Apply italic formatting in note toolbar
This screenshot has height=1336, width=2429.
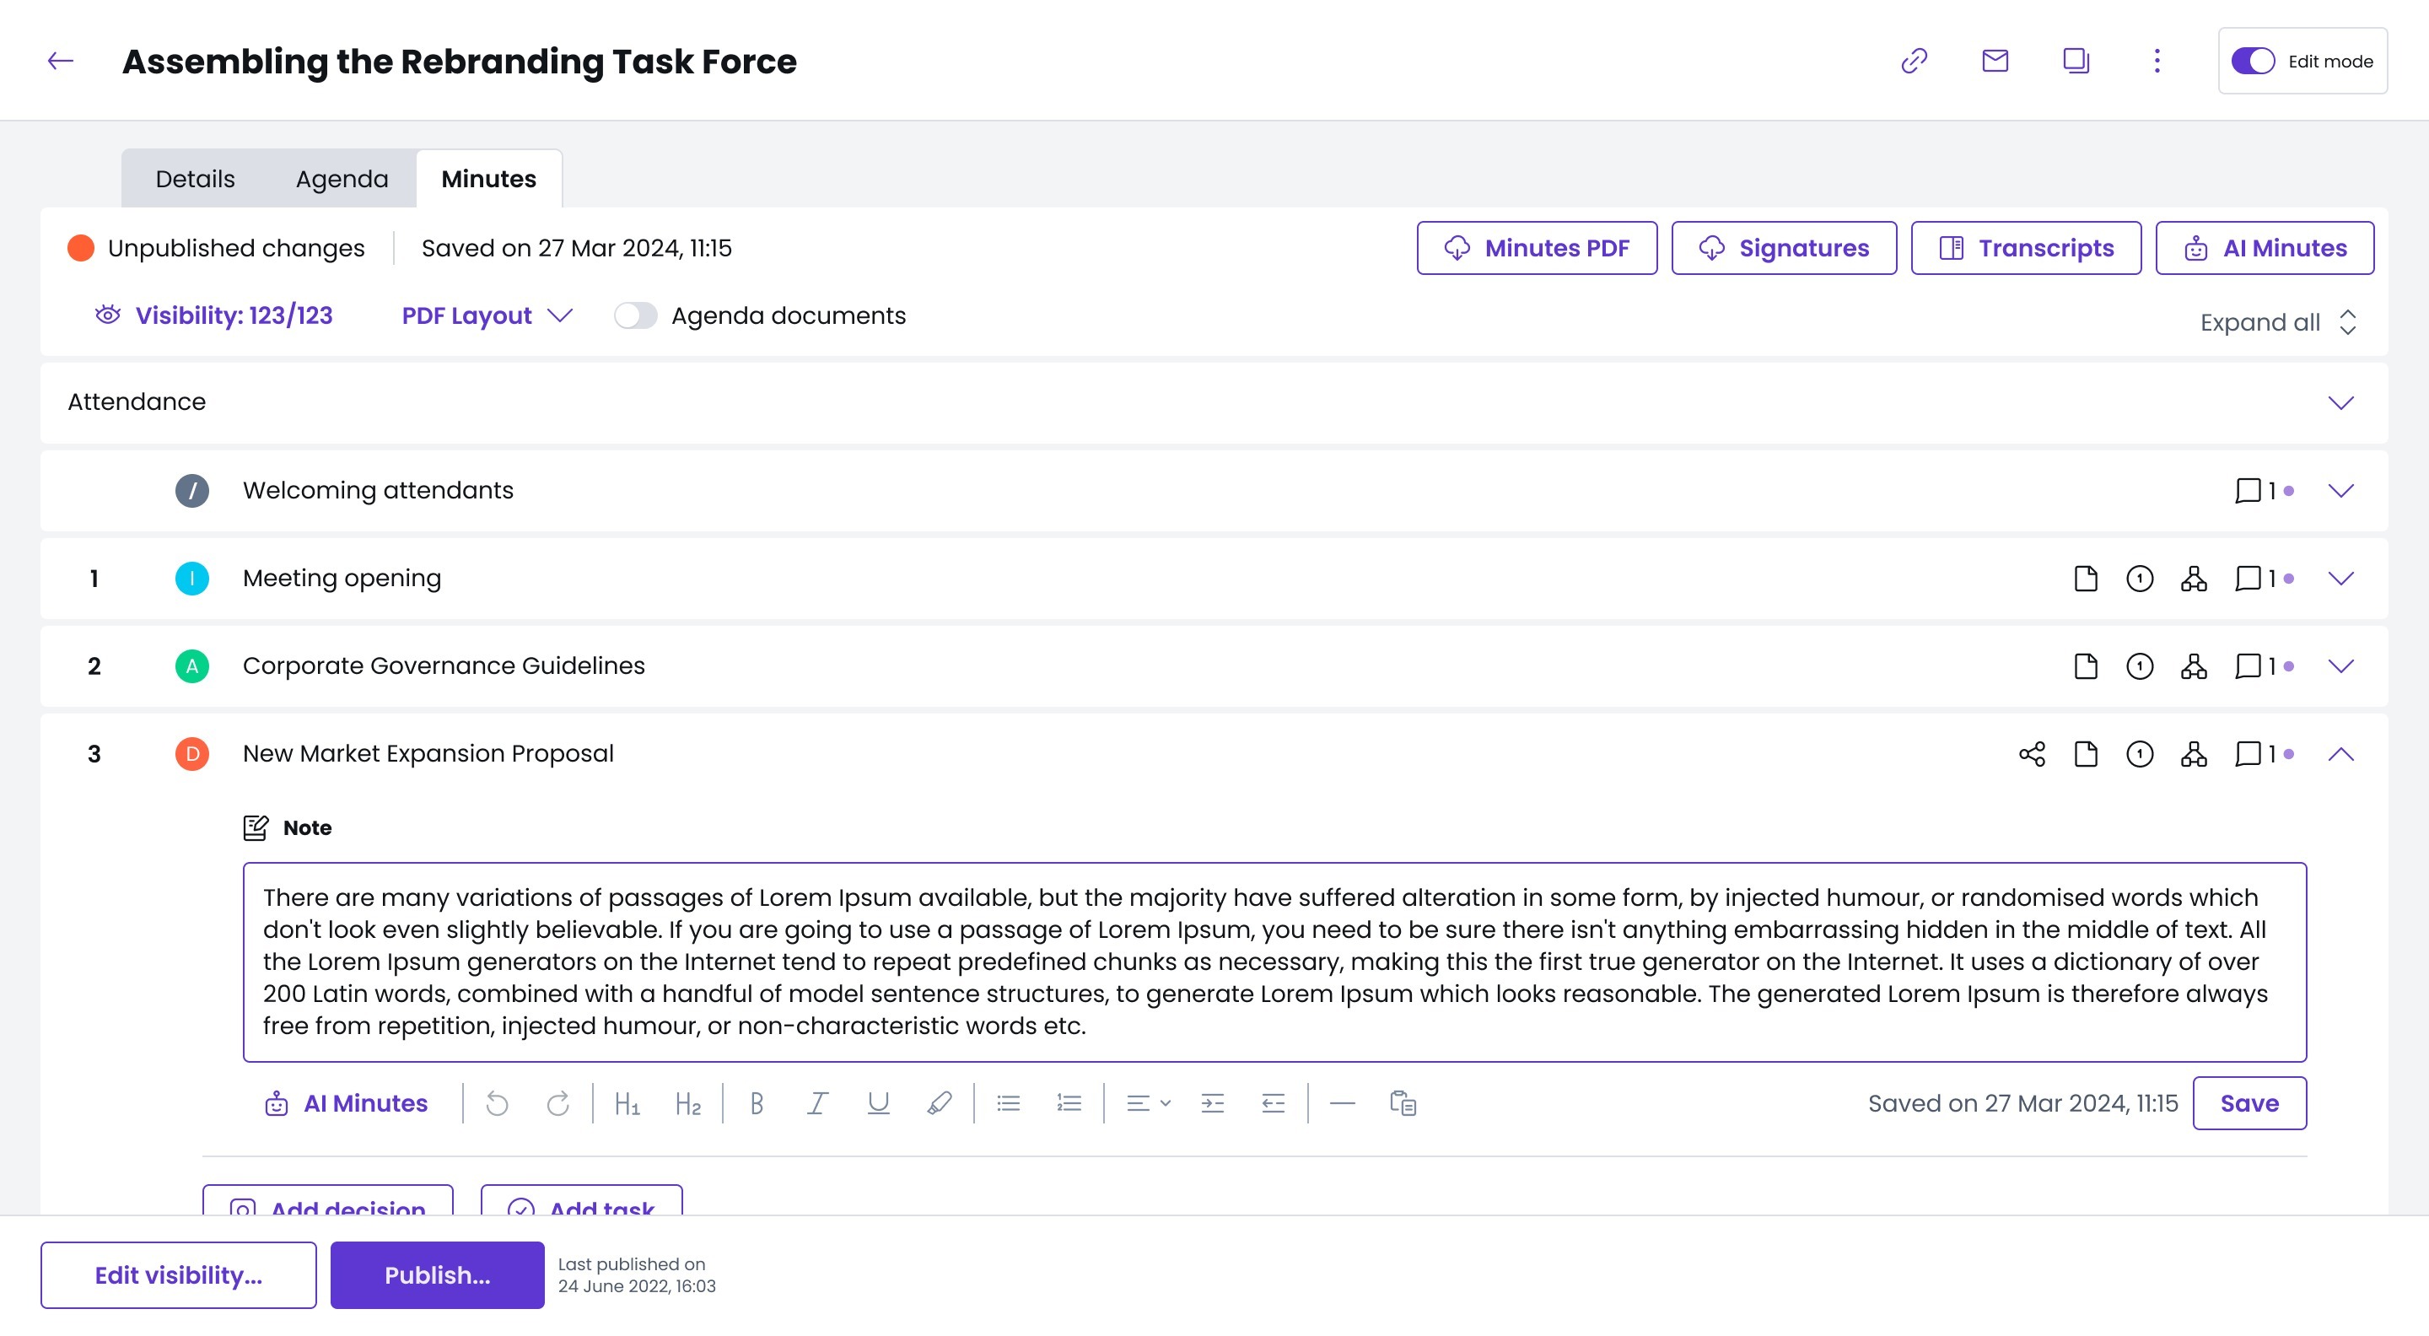[817, 1103]
